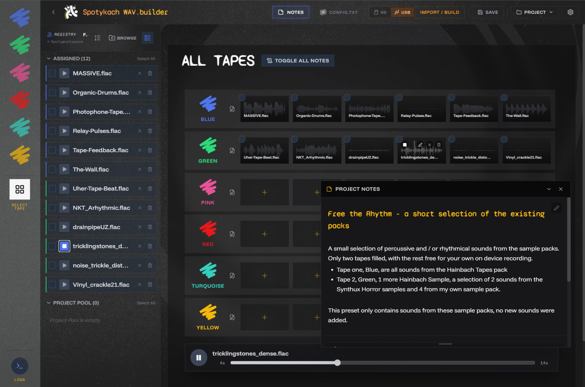Toggle the select circle on the Relay-Pulses.flac slot

point(399,98)
